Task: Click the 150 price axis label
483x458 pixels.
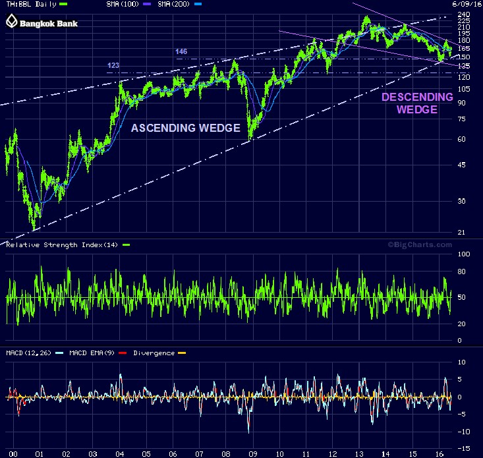Action: [464, 57]
